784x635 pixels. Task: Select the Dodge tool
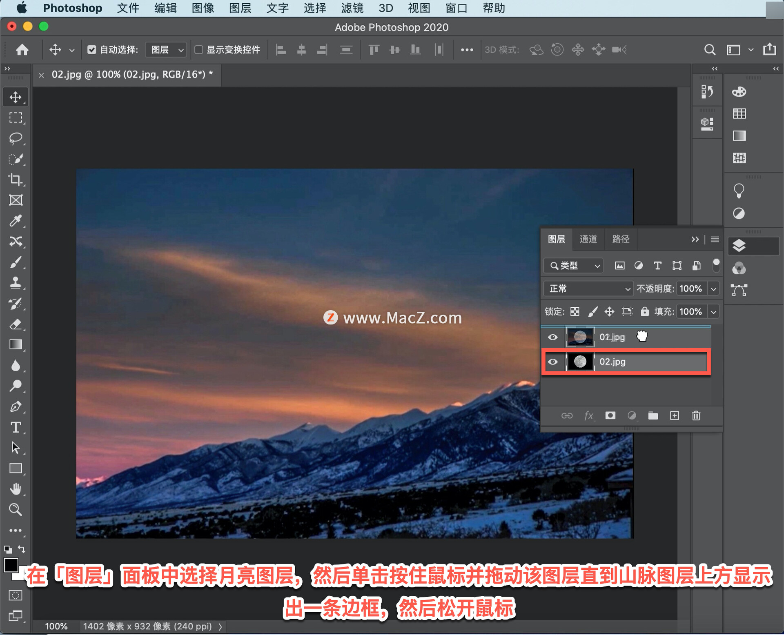tap(16, 386)
